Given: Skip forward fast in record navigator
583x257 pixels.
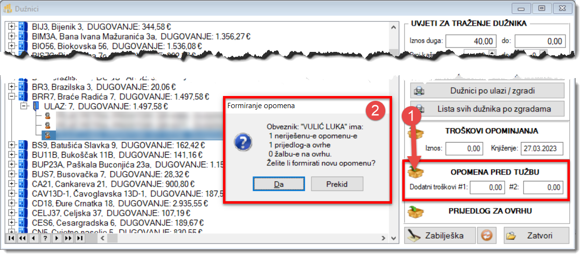Looking at the screenshot, I should pyautogui.click(x=68, y=238).
